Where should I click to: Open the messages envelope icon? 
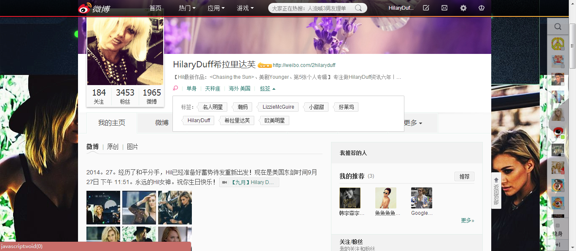(444, 8)
